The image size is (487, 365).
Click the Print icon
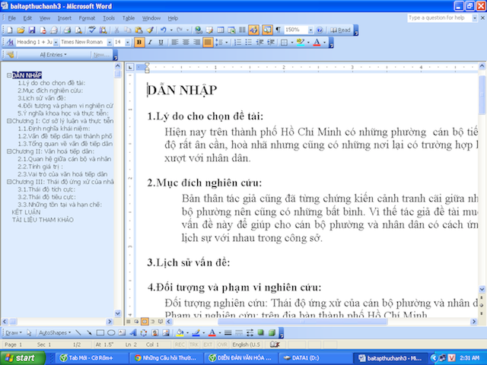coord(67,30)
